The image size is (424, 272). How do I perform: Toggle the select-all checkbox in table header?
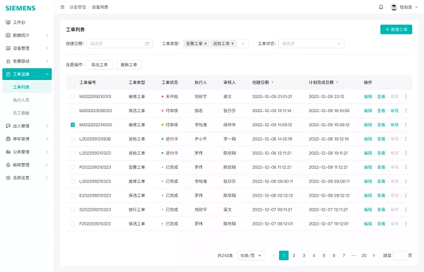pos(72,83)
